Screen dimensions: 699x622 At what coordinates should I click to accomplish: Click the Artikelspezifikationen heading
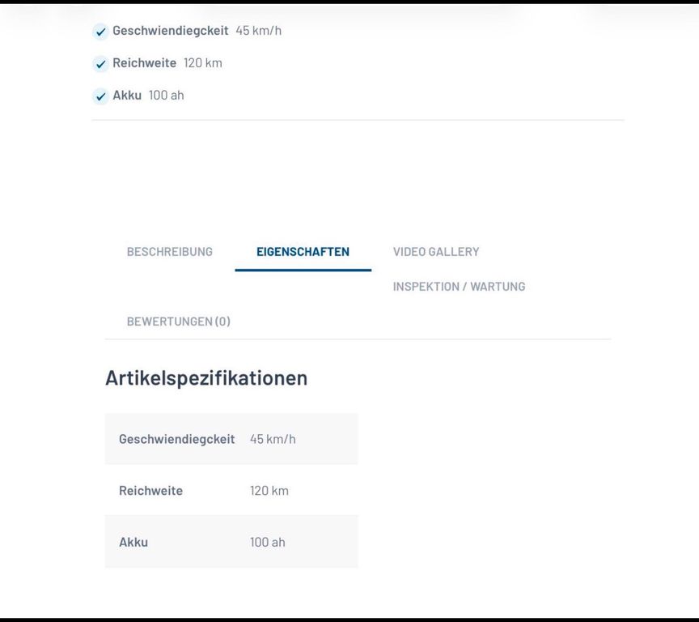pyautogui.click(x=206, y=378)
